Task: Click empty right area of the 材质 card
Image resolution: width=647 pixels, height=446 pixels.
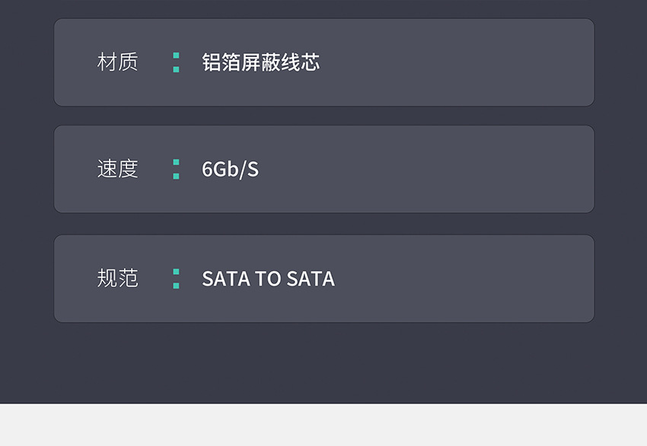Action: click(472, 62)
